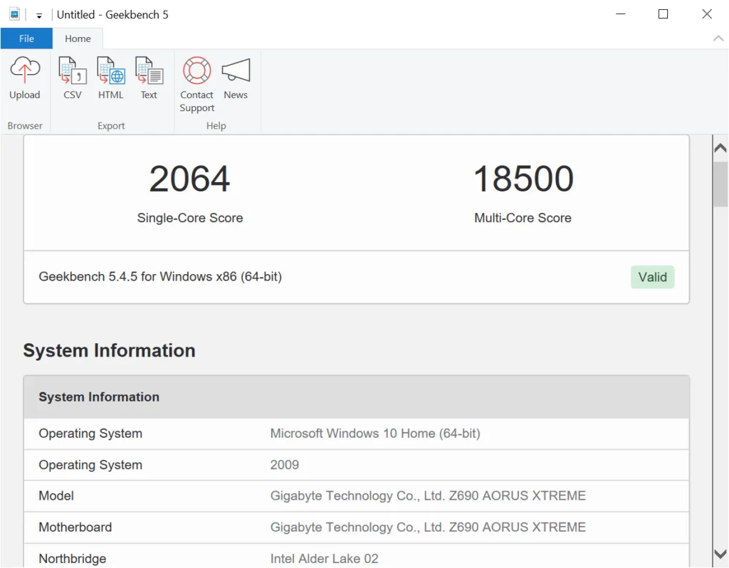
Task: Select the Model row Z690 AORUS XTREME value
Action: pos(428,496)
